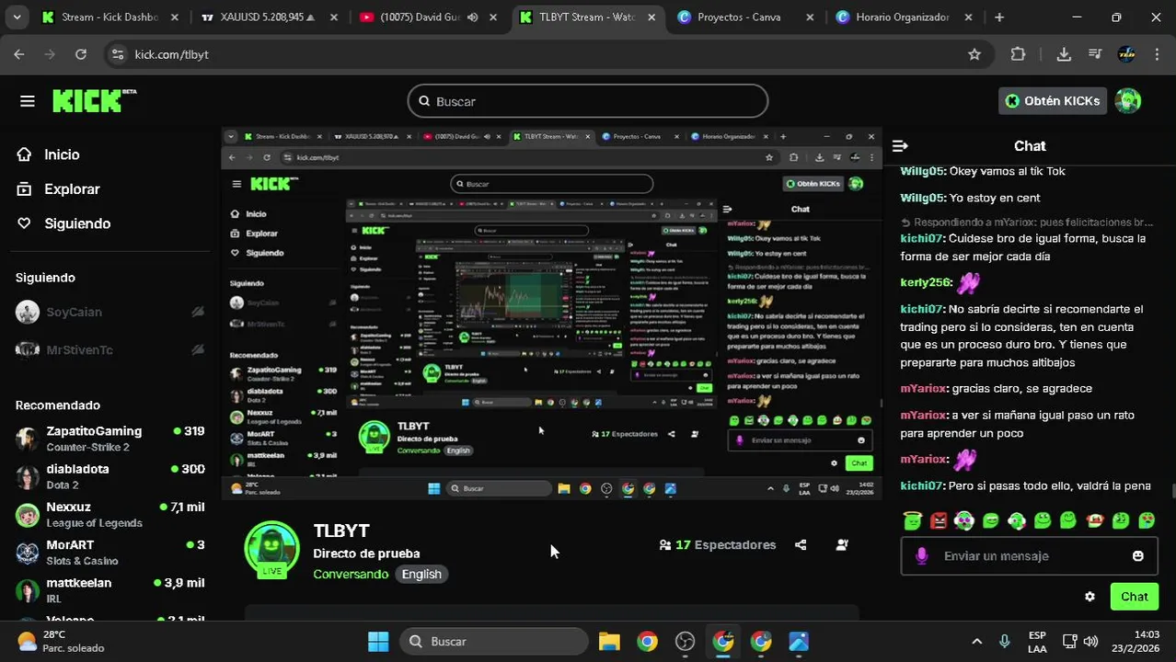Go to Inicio in the sidebar
This screenshot has height=662, width=1176.
tap(62, 154)
